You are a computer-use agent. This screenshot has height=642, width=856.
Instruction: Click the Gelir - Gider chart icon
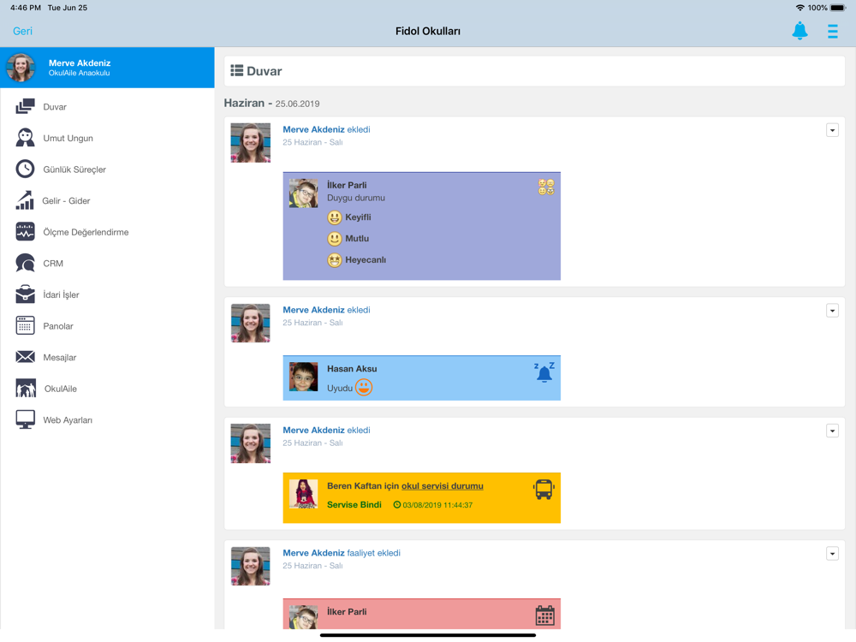pos(25,200)
